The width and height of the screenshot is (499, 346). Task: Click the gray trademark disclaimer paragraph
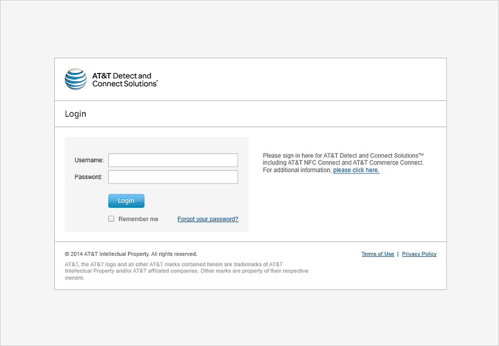187,271
